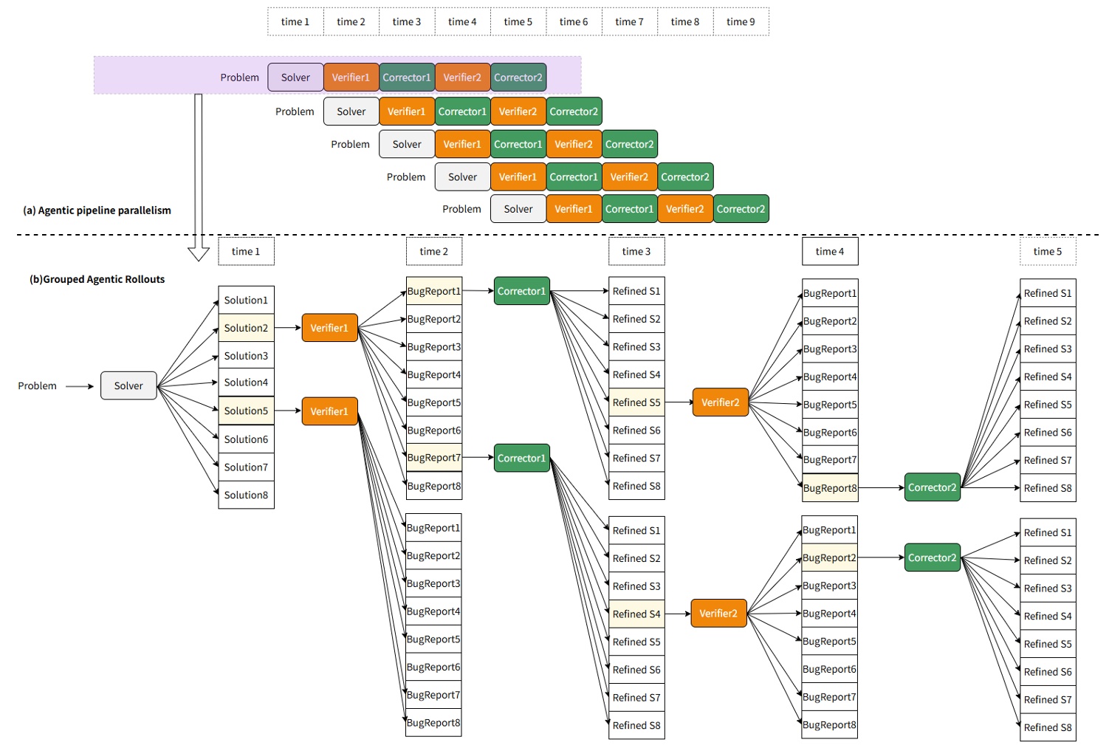Click the "time 9" header cell
The image size is (1109, 748).
[x=741, y=22]
